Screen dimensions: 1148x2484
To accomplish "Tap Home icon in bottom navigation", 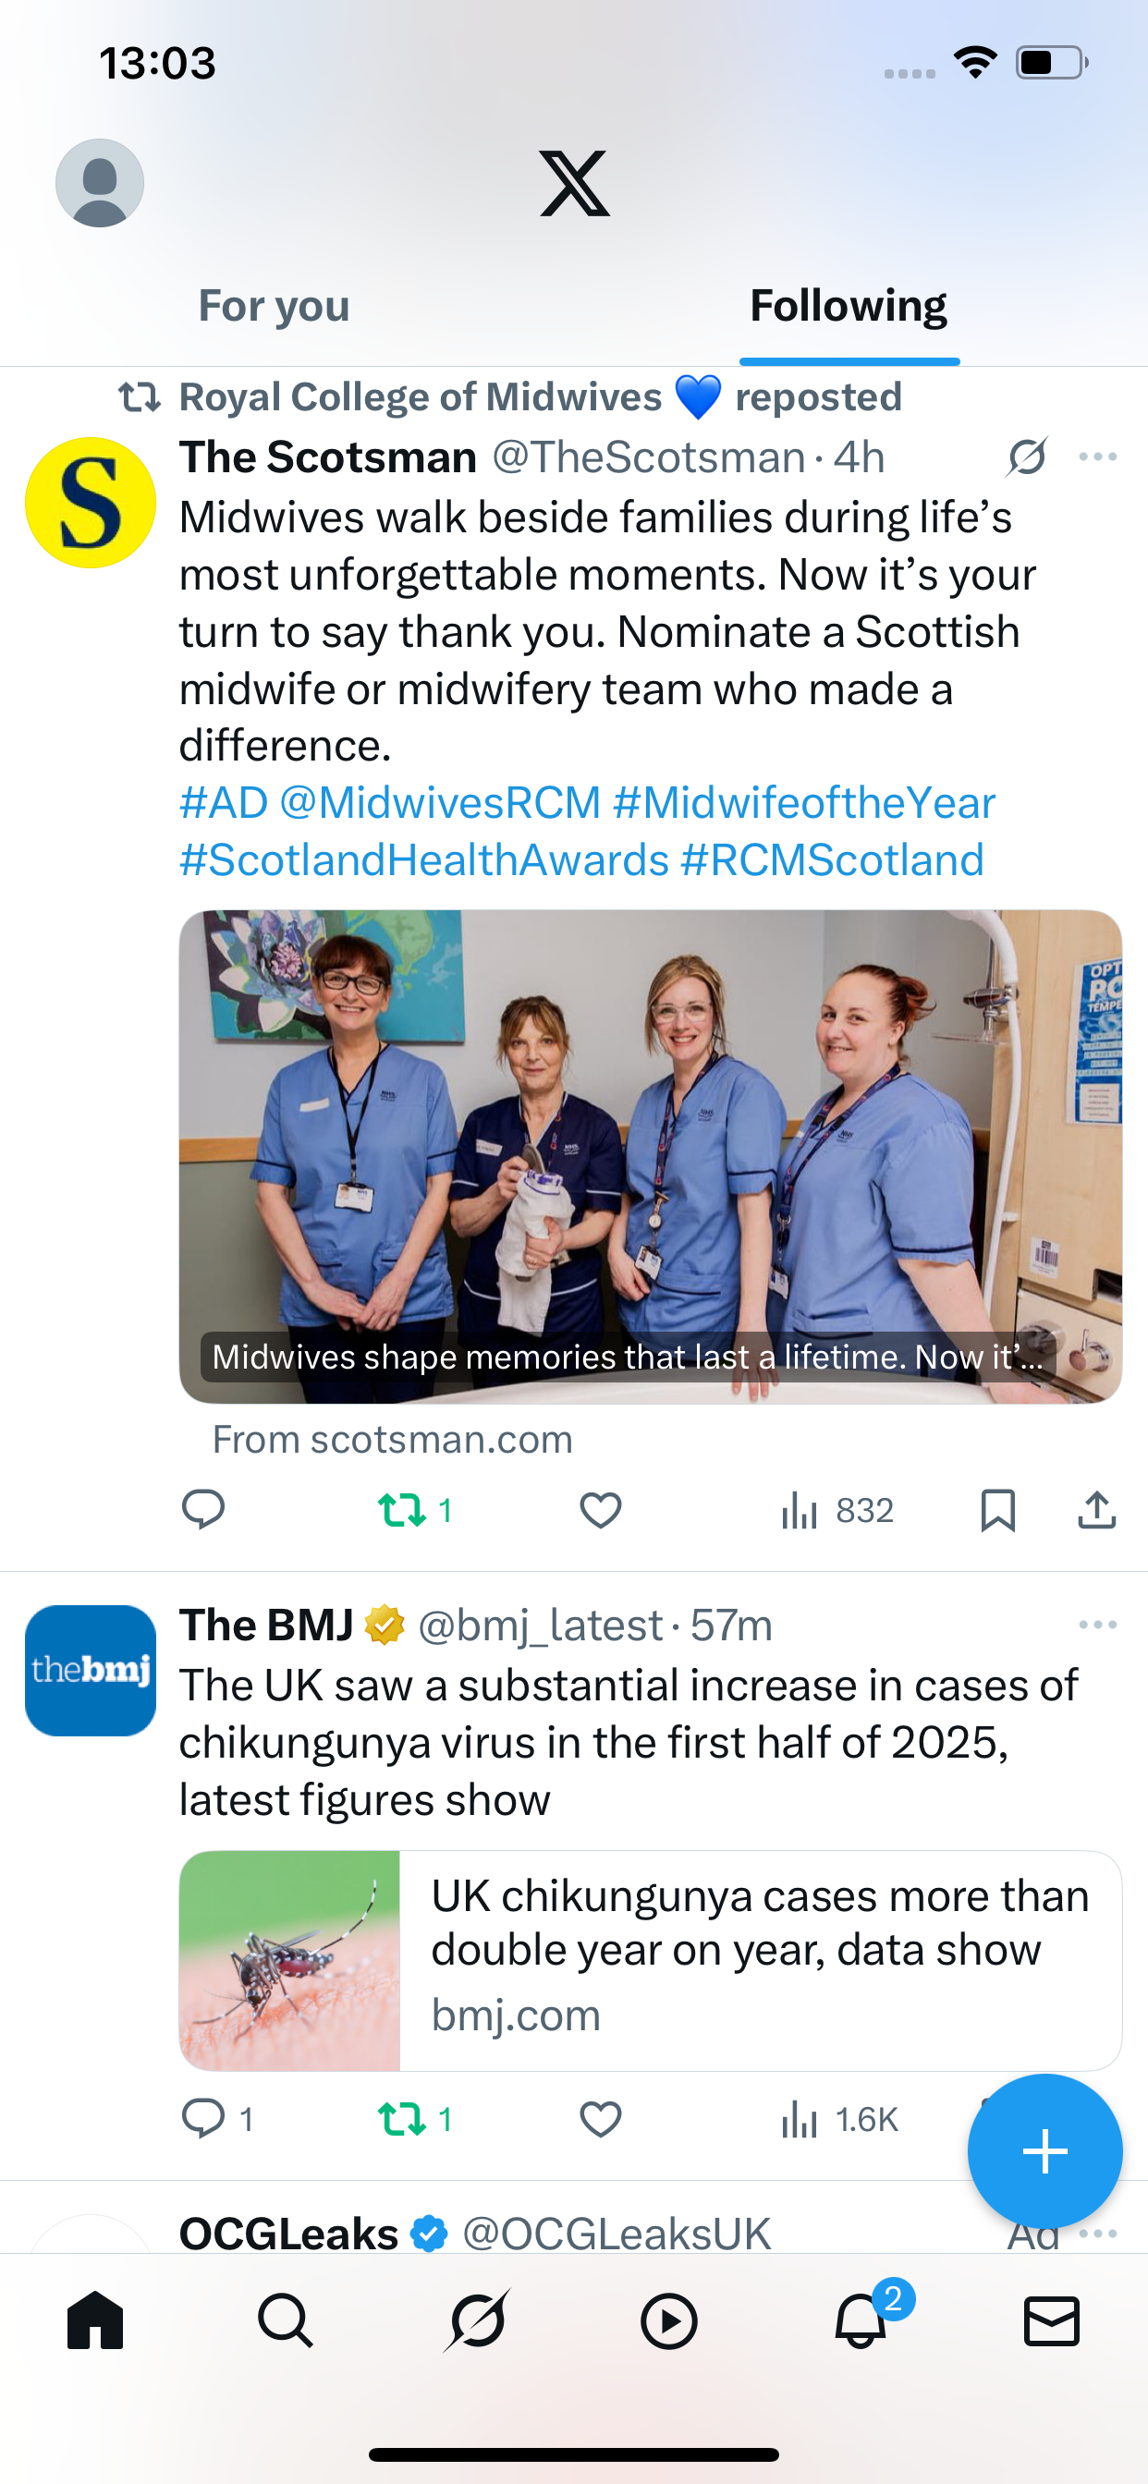I will (x=95, y=2320).
